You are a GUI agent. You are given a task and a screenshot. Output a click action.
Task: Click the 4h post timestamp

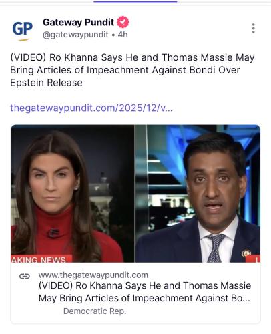point(123,35)
